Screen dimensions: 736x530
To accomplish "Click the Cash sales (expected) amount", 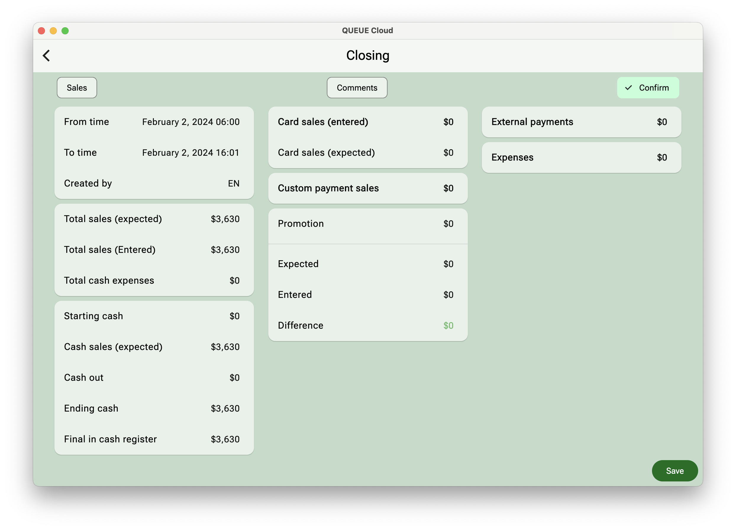I will click(225, 346).
